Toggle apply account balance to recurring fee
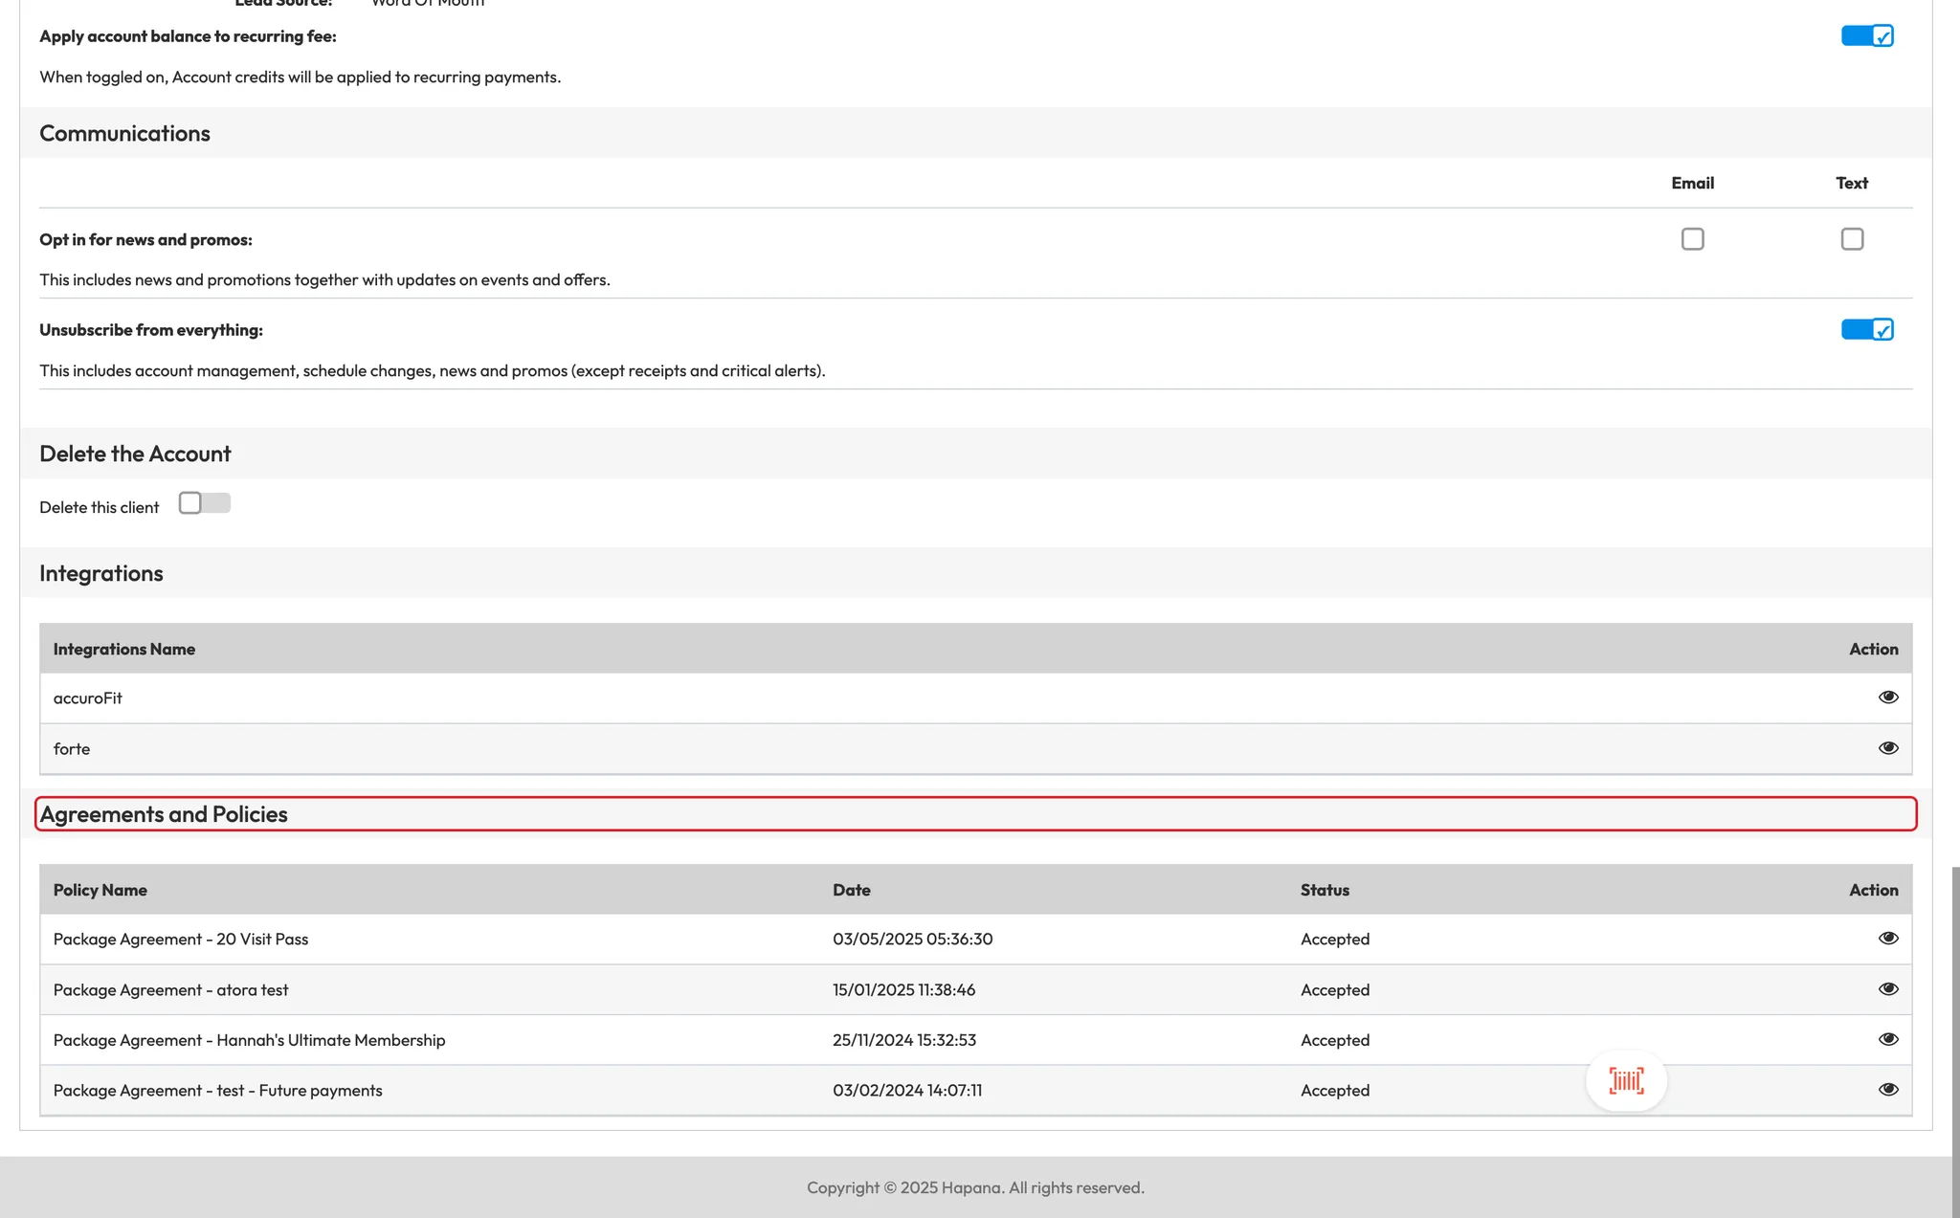The width and height of the screenshot is (1960, 1218). [x=1866, y=36]
